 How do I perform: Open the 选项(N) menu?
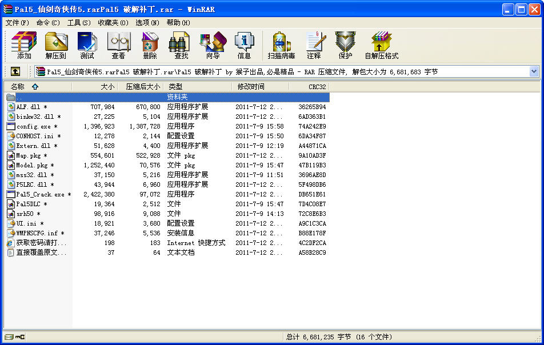point(147,22)
